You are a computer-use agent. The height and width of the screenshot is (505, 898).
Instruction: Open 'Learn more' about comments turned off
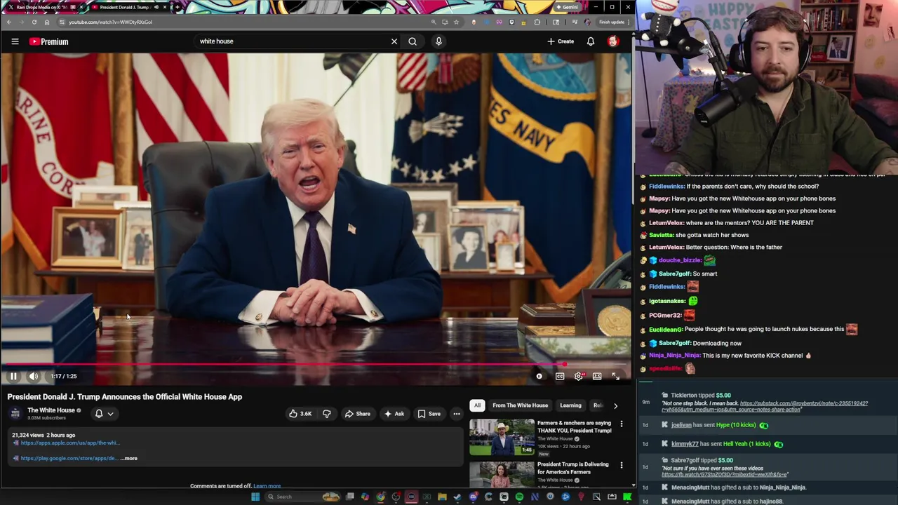(267, 486)
